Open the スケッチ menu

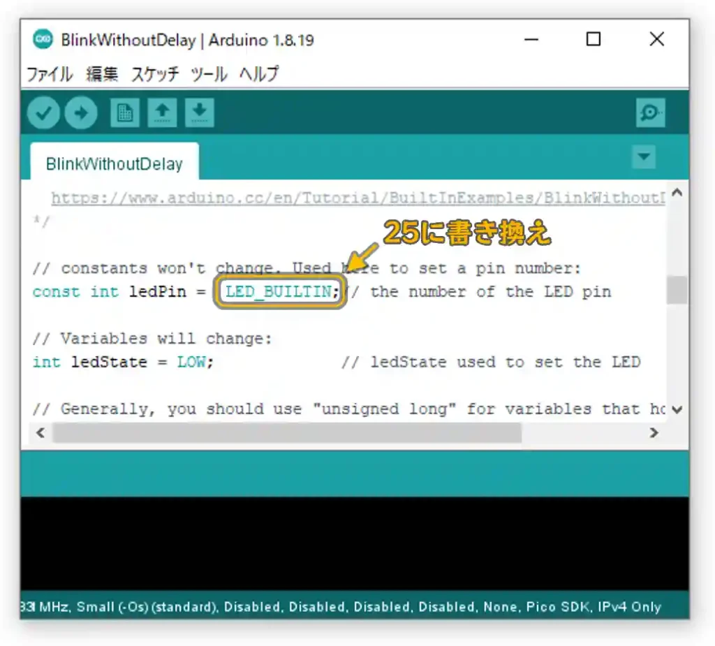pos(155,74)
